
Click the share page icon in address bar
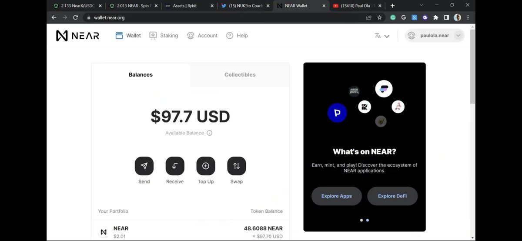tap(369, 17)
